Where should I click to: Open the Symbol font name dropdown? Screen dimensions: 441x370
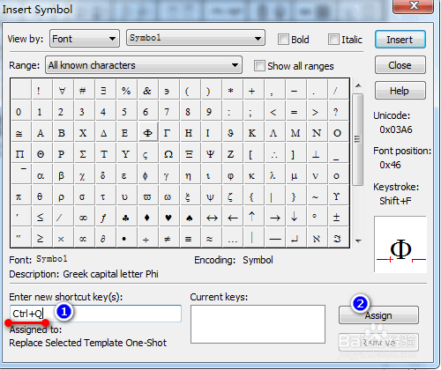(196, 38)
